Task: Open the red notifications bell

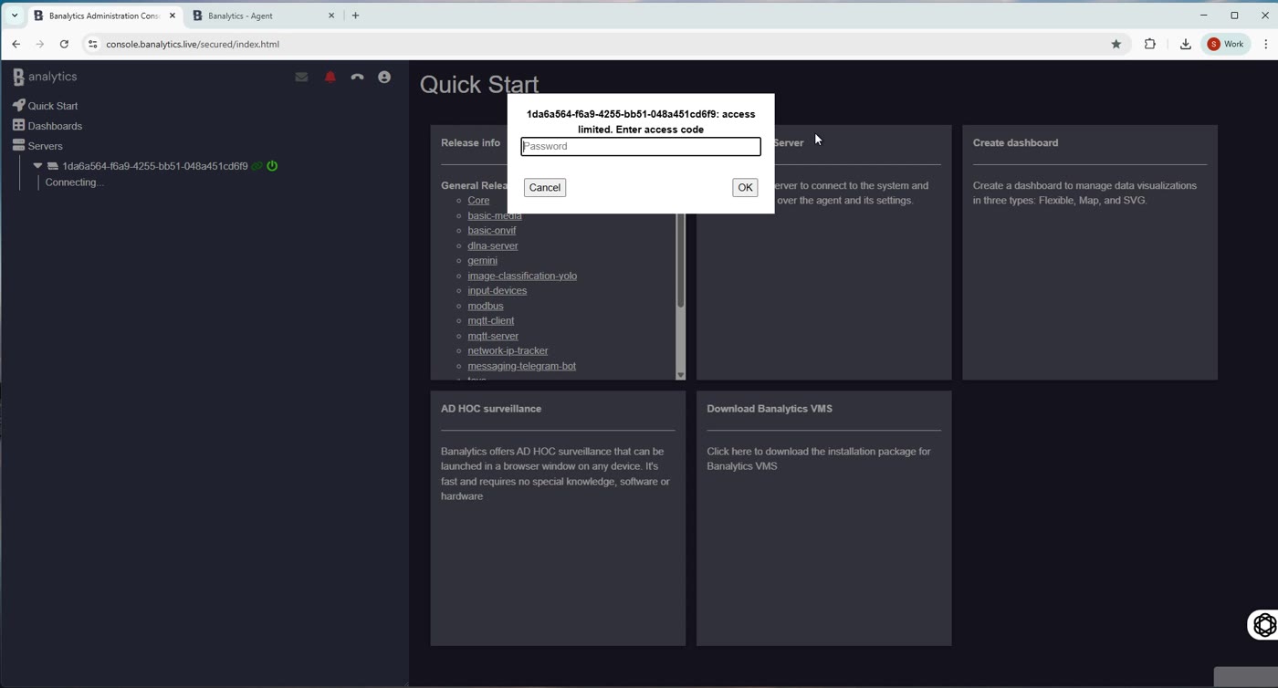Action: click(330, 78)
